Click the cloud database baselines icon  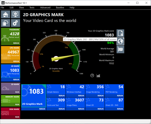point(6,23)
